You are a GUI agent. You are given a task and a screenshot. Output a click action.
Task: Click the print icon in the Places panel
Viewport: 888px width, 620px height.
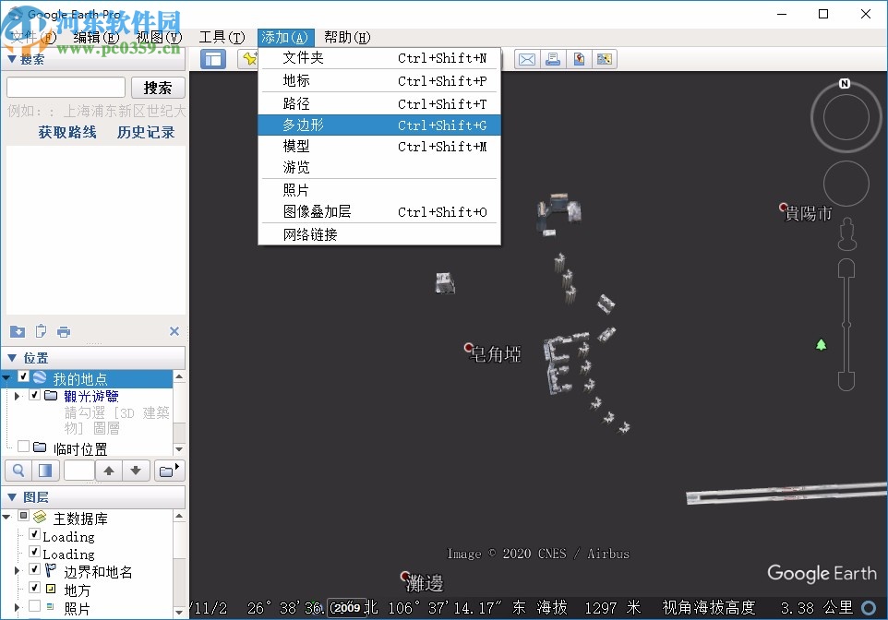pos(65,332)
